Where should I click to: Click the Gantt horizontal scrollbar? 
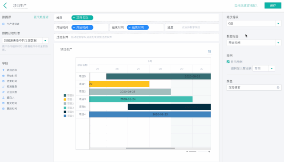150,148
